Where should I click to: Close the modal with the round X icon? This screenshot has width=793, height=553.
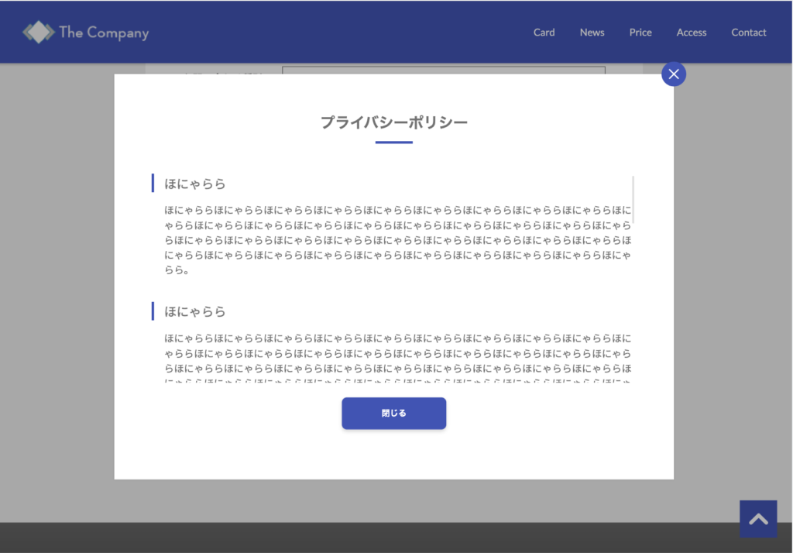point(673,74)
